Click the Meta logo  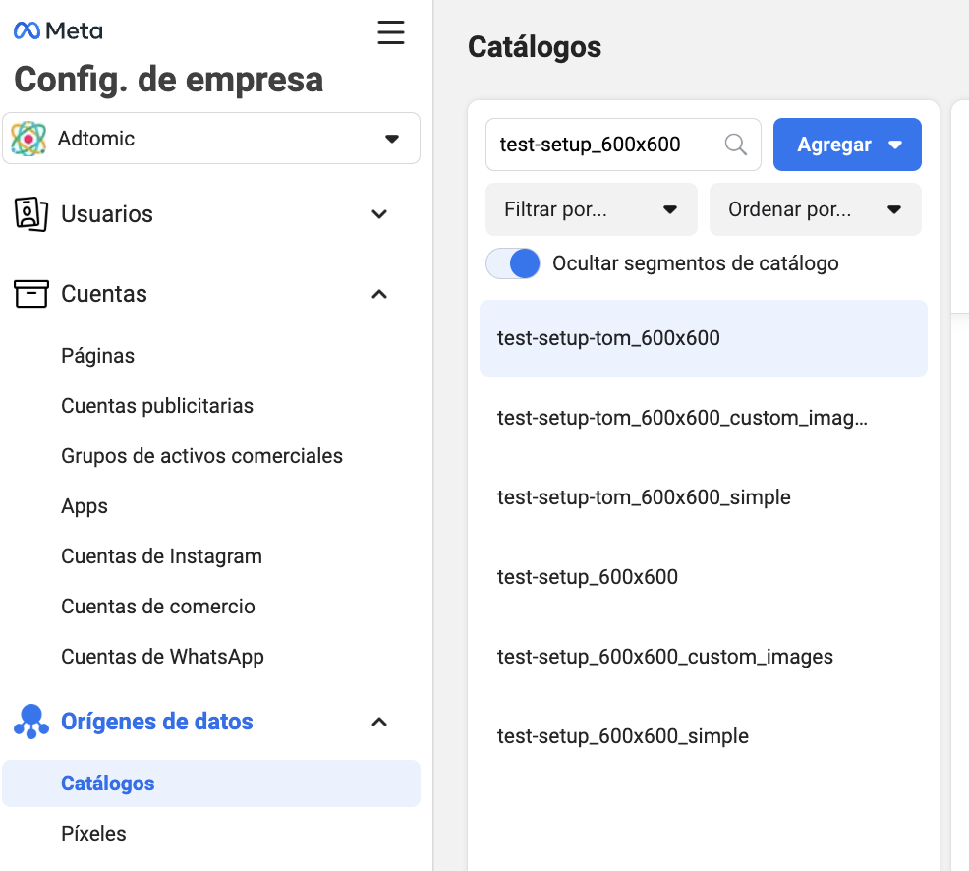point(58,31)
